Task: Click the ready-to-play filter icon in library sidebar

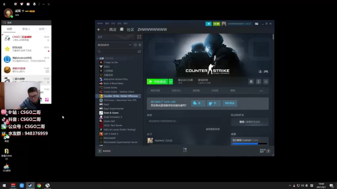Action: (x=140, y=45)
